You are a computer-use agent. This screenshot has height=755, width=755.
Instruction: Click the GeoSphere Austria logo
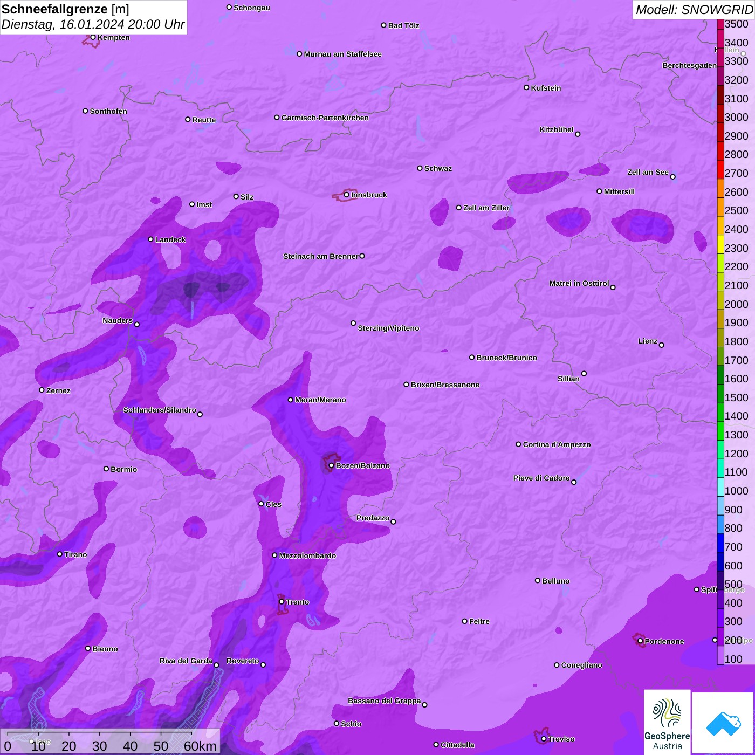click(667, 722)
